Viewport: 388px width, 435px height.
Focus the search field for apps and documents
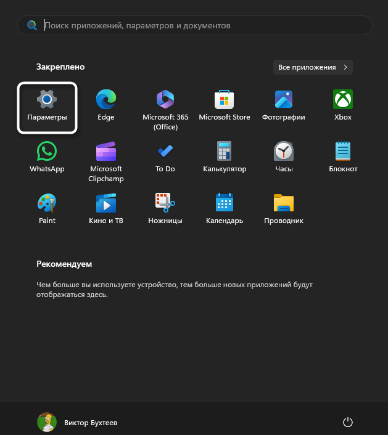195,25
